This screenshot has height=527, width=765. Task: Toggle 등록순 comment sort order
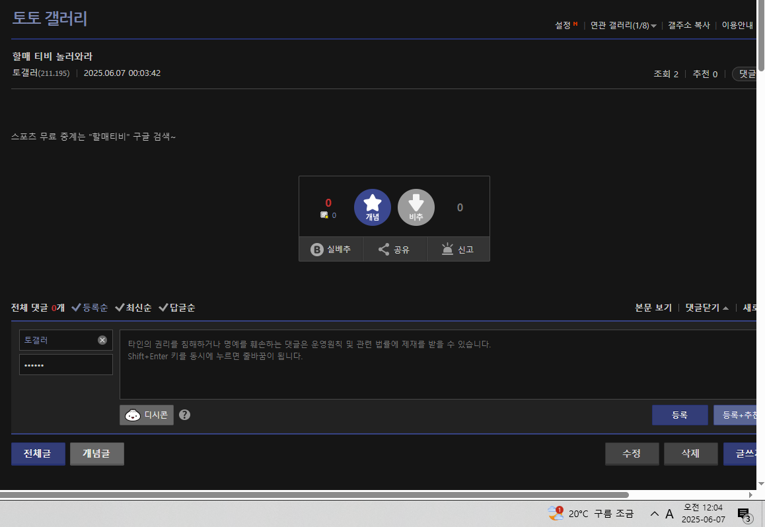90,308
